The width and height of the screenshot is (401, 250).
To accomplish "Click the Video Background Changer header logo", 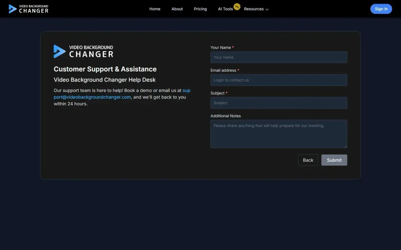I will tap(29, 9).
